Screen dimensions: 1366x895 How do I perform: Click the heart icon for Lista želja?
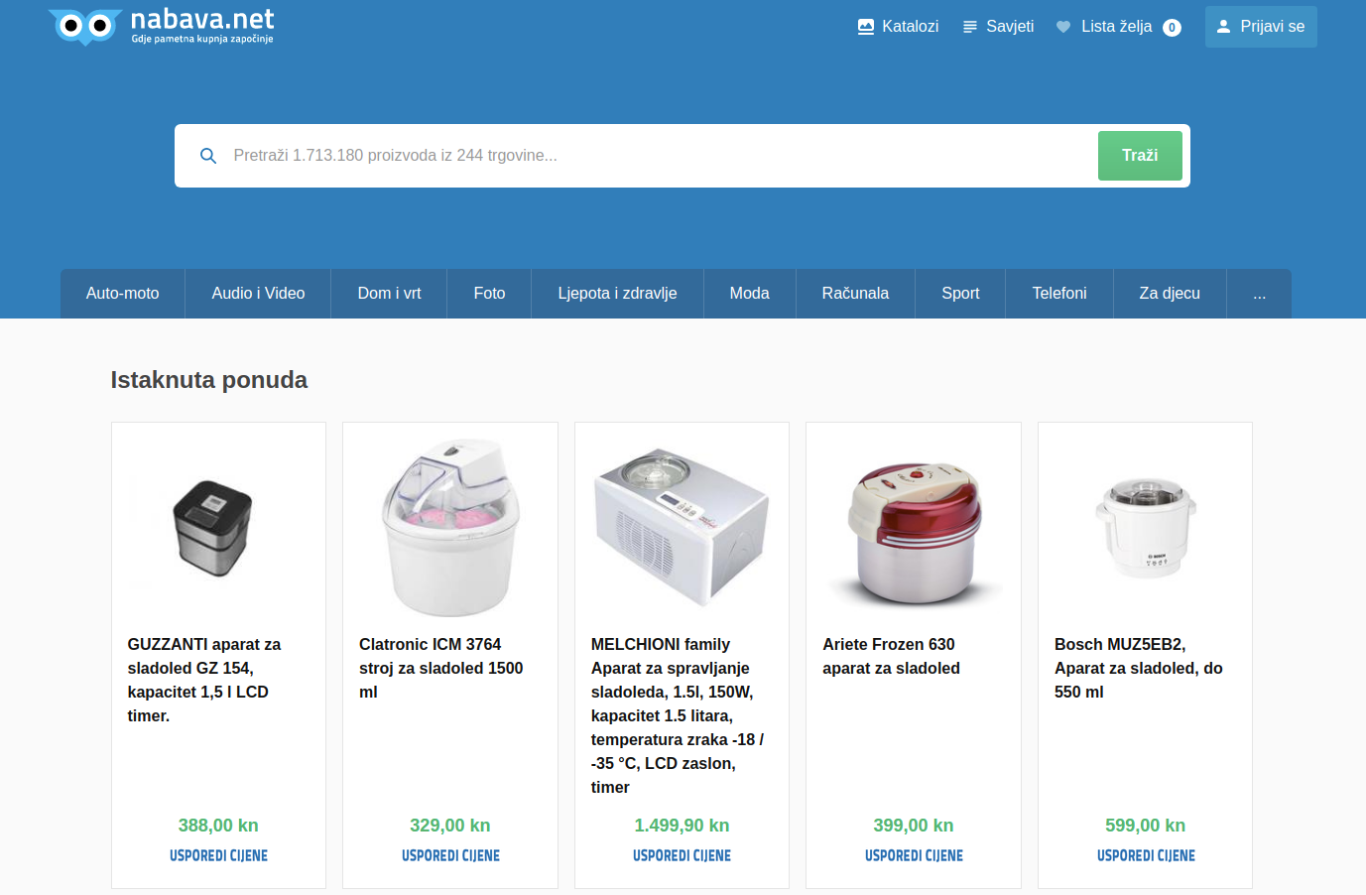click(1063, 27)
